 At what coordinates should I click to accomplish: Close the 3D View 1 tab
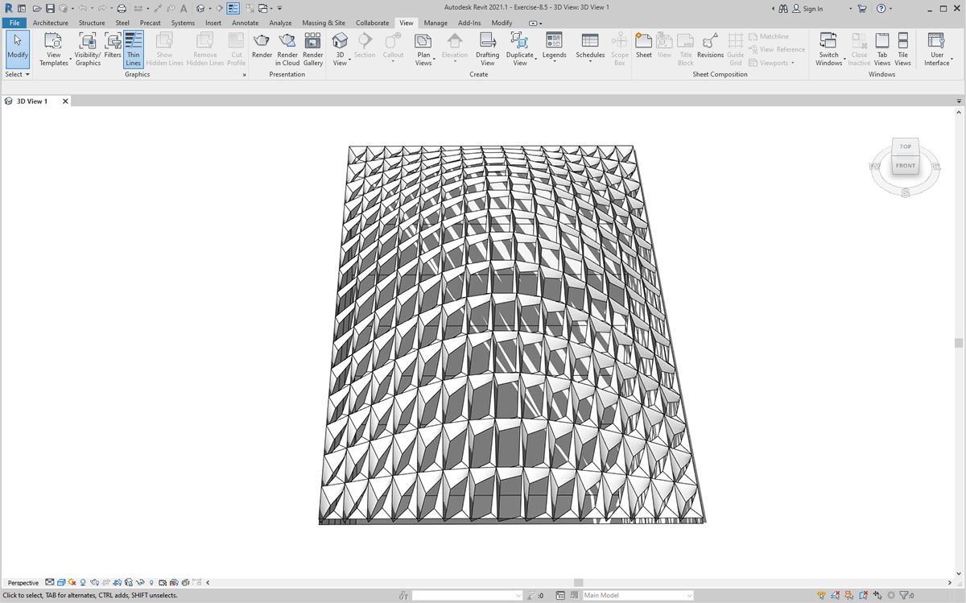tap(65, 101)
